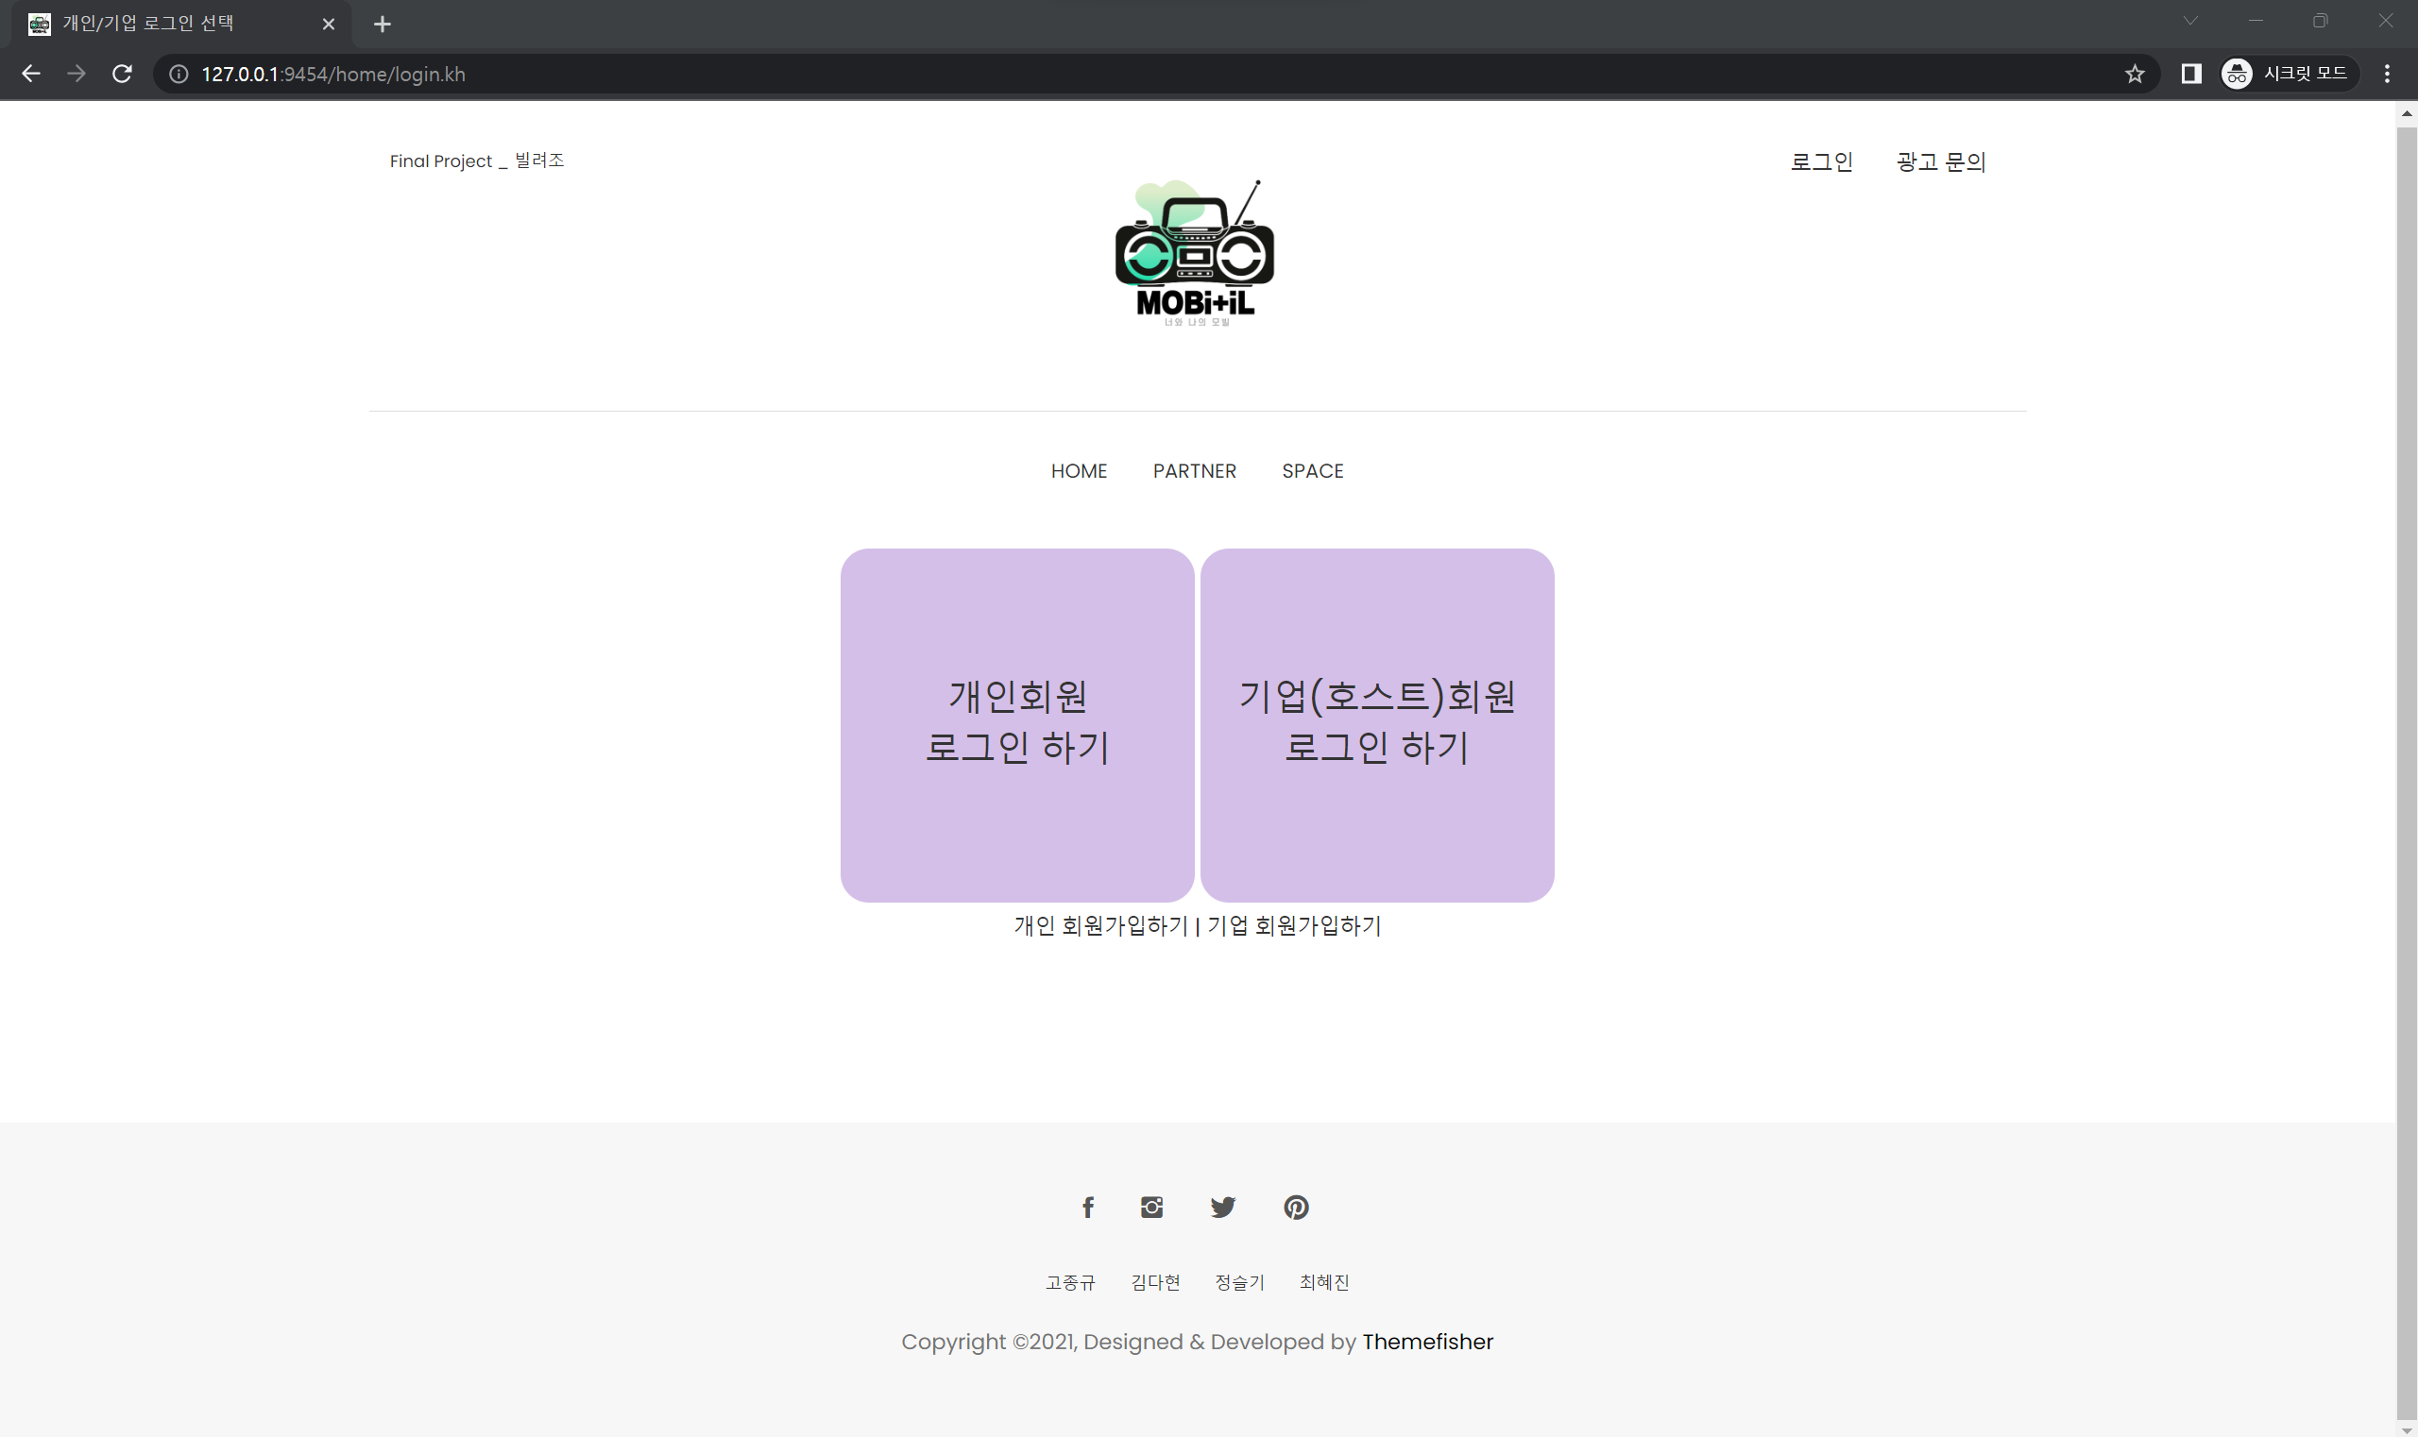Image resolution: width=2418 pixels, height=1437 pixels.
Task: Bookmark this page with star icon
Action: click(x=2134, y=74)
